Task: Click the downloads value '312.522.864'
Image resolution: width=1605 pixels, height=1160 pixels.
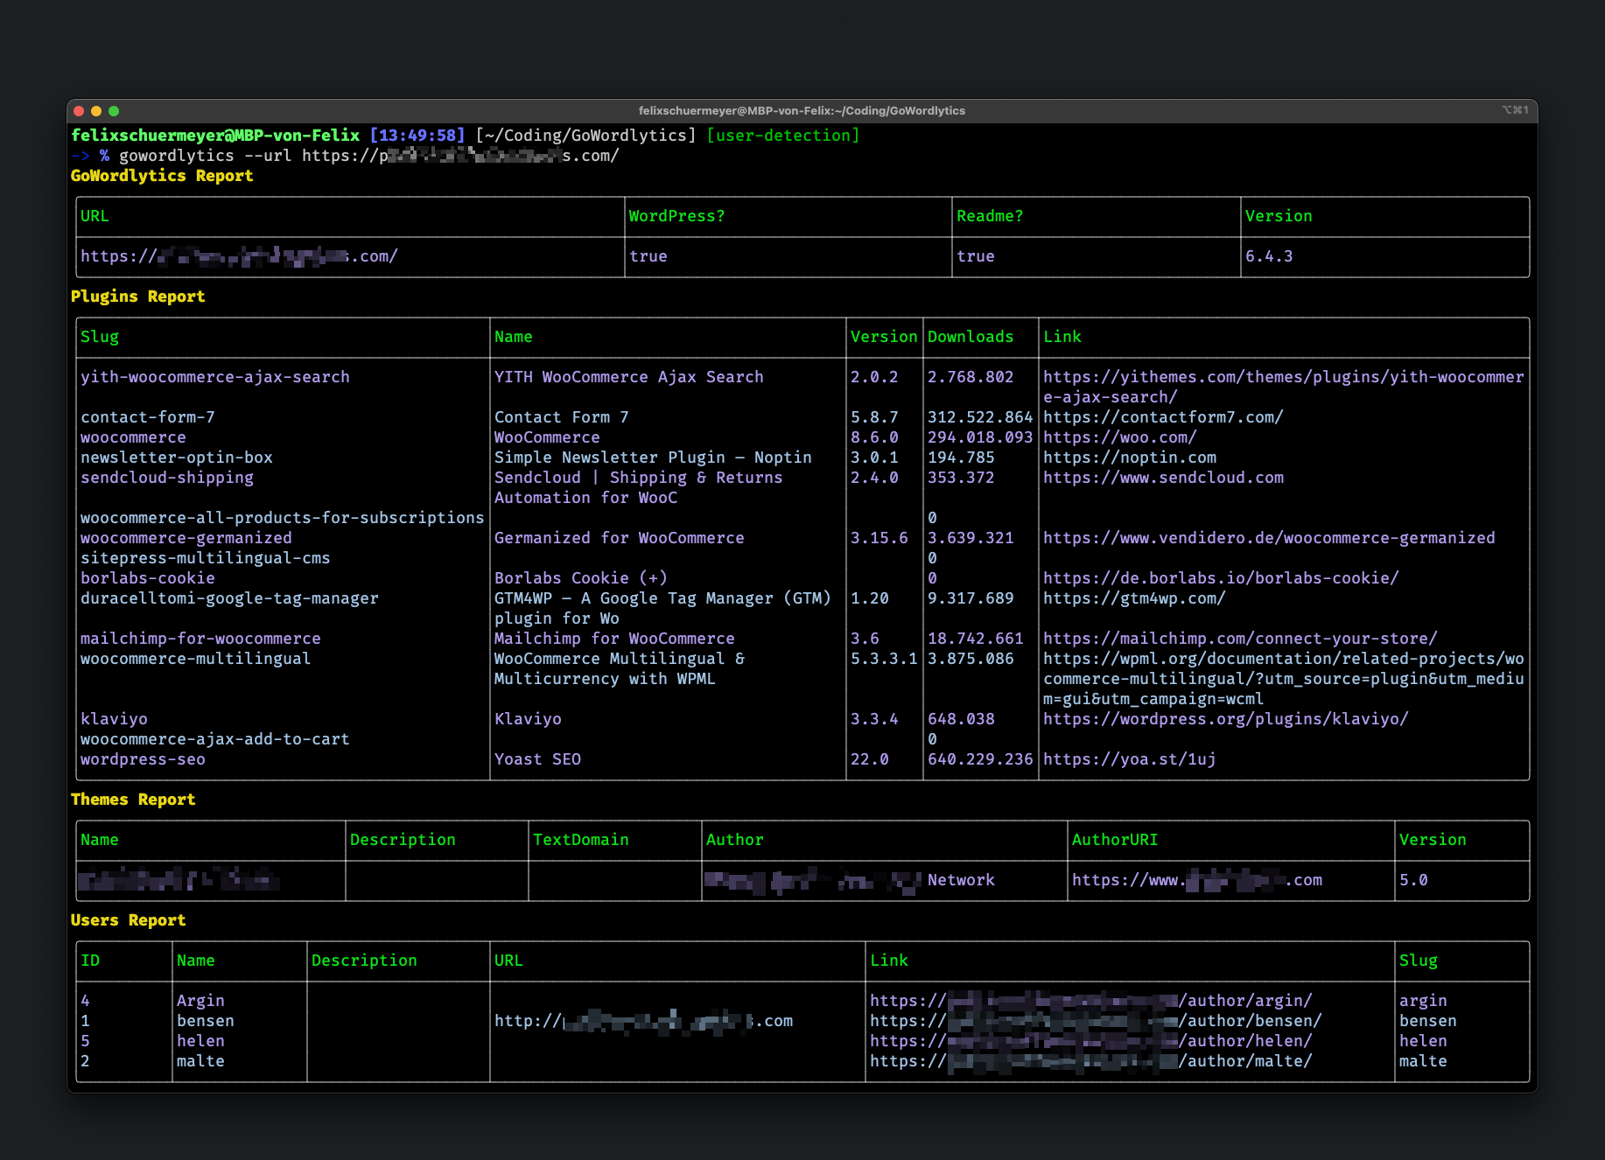Action: [980, 417]
